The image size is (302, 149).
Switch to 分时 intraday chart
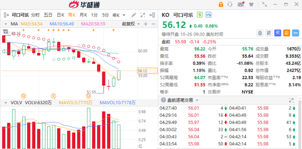[35, 15]
